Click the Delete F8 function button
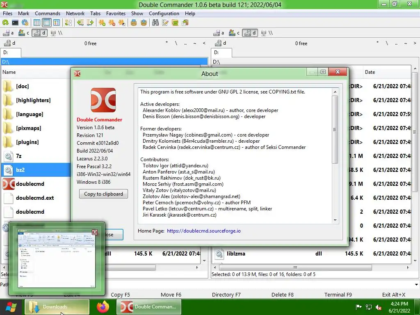 click(282, 294)
